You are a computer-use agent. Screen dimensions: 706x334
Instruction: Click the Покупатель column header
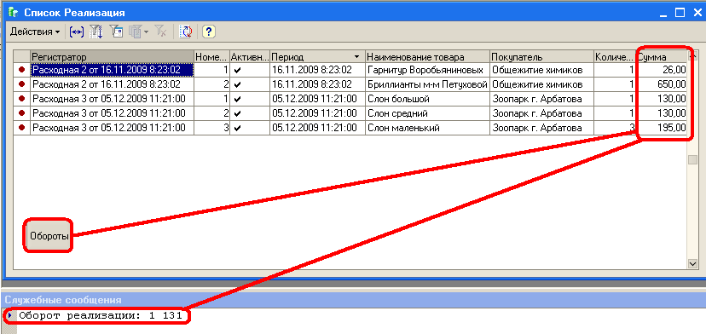pyautogui.click(x=541, y=57)
